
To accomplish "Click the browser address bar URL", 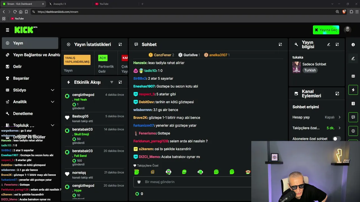I will [58, 12].
